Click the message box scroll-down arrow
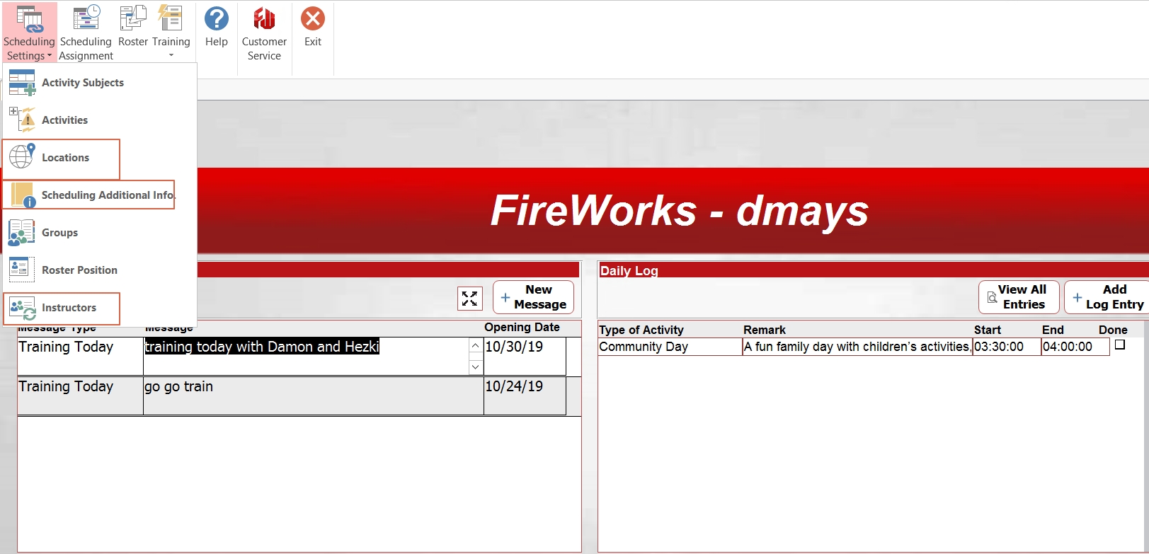1149x554 pixels. tap(476, 367)
